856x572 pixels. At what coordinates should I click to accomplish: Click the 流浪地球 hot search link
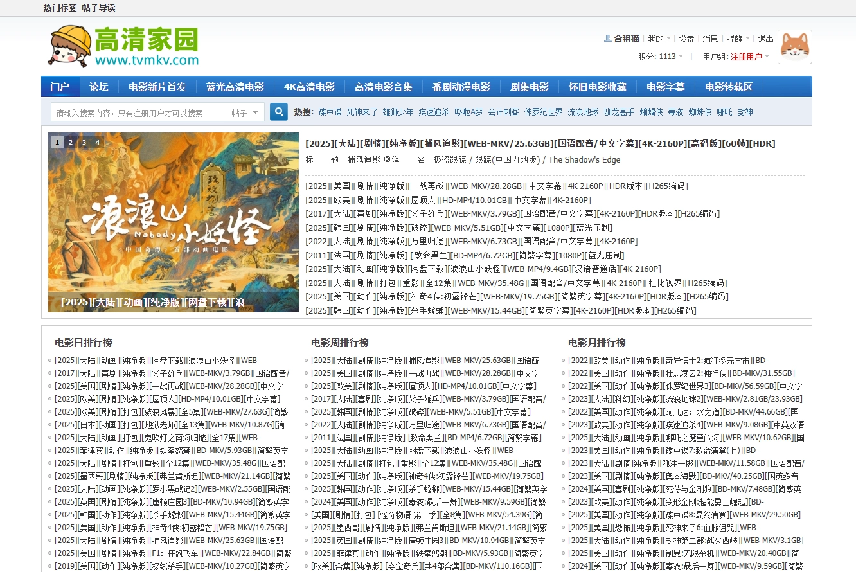[582, 112]
